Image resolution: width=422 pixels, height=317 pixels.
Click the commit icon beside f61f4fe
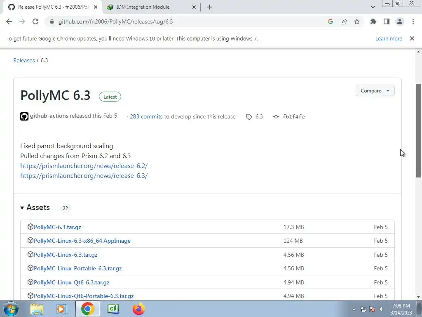pos(276,117)
